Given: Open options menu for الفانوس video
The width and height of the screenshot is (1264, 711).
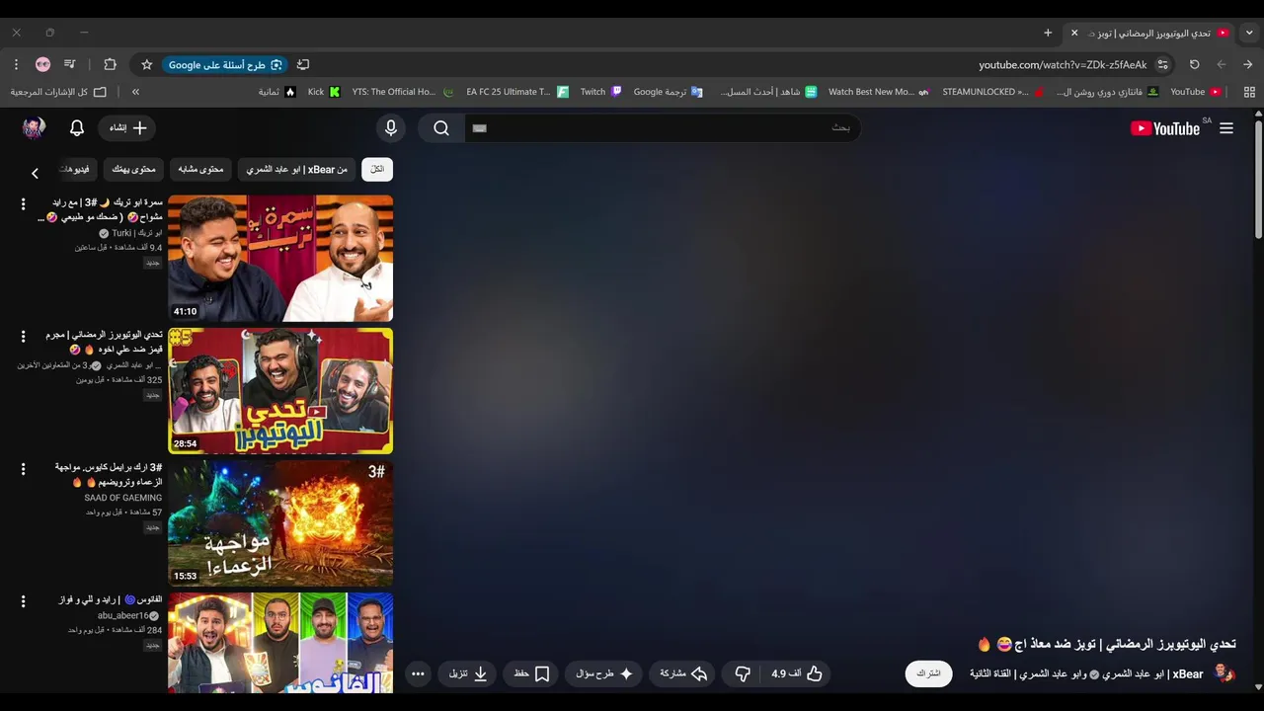Looking at the screenshot, I should pos(23,601).
